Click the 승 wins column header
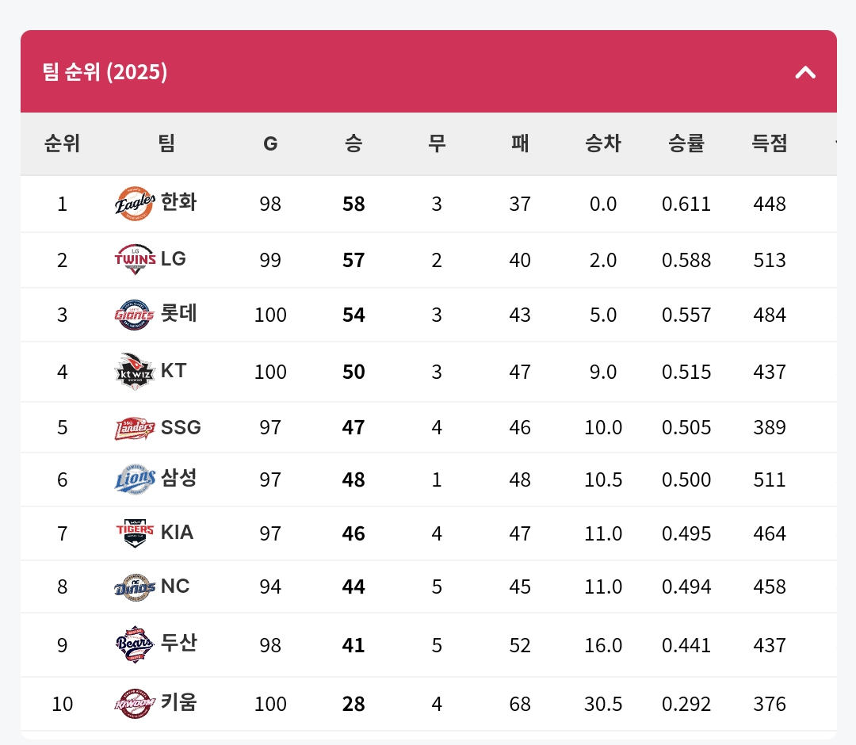Viewport: 856px width, 745px height. pyautogui.click(x=353, y=143)
